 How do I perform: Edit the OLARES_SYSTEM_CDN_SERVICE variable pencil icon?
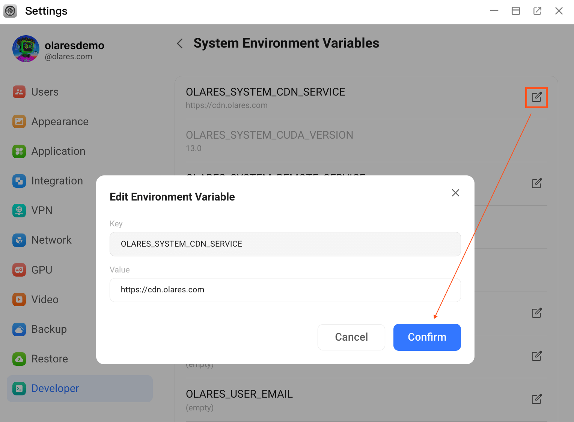pos(536,98)
